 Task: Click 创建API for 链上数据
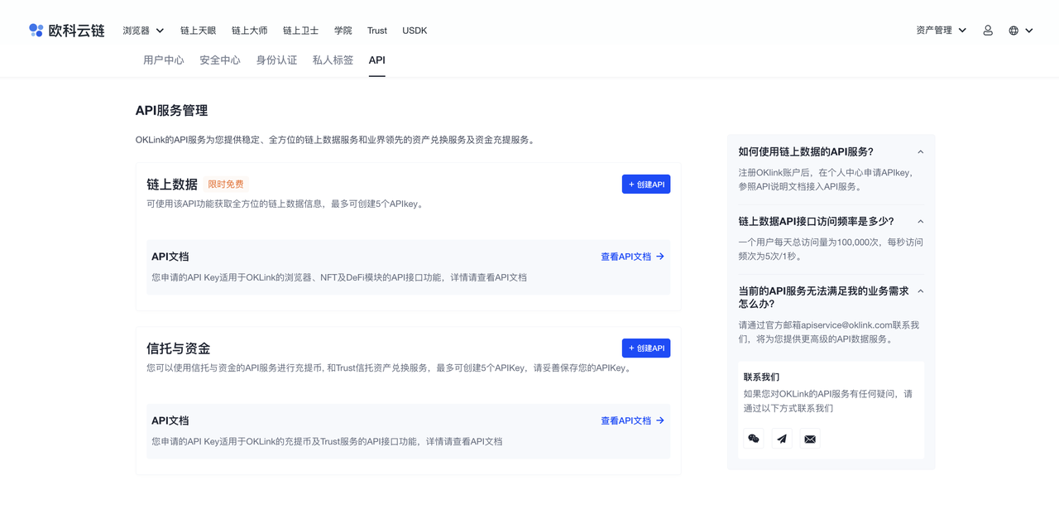(646, 184)
